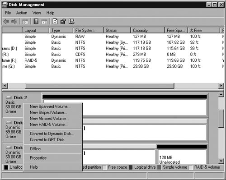Click the Show/Hide Action Pane icon
This screenshot has width=226, height=180.
tap(44, 22)
